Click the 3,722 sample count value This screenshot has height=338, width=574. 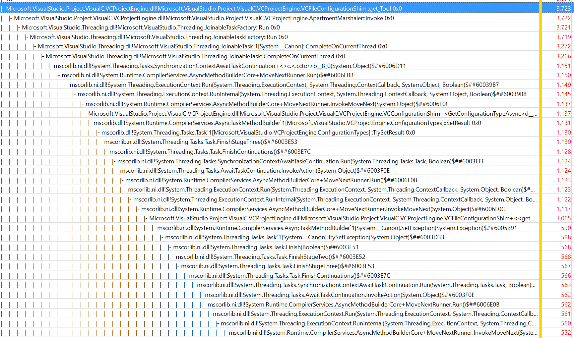click(564, 18)
